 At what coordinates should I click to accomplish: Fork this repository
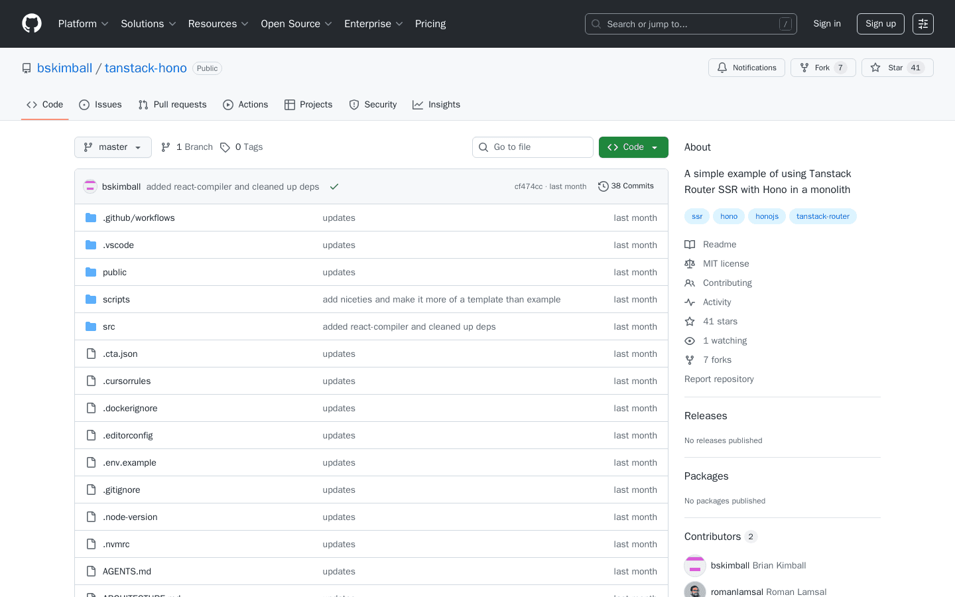point(823,68)
